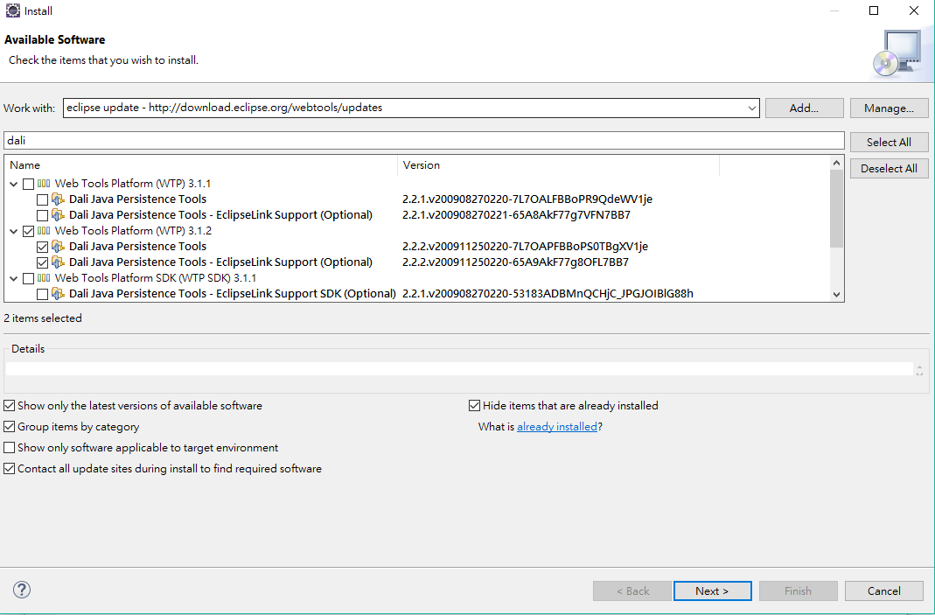Click the software list scroll down arrow
935x615 pixels.
pos(837,295)
